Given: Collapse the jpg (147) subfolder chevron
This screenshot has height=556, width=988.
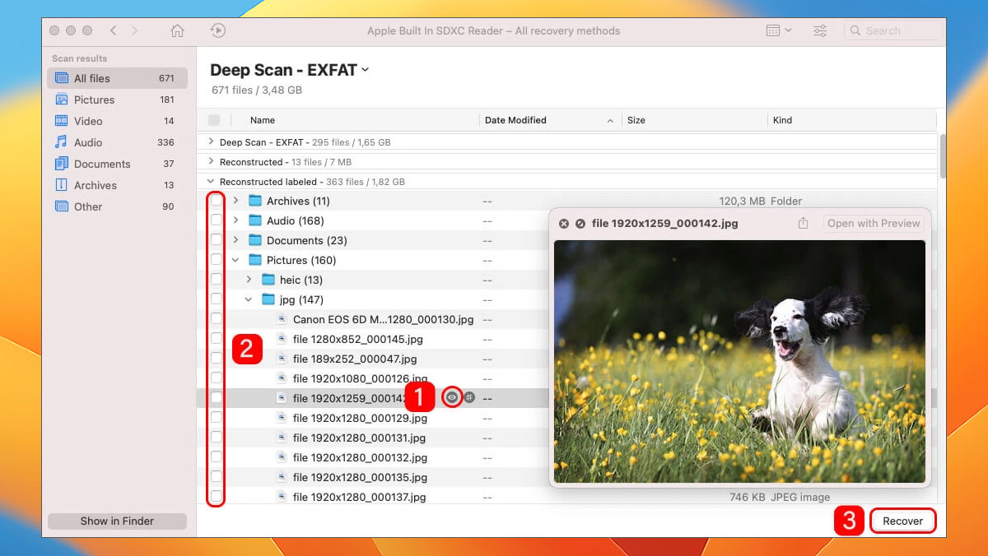Looking at the screenshot, I should (249, 299).
